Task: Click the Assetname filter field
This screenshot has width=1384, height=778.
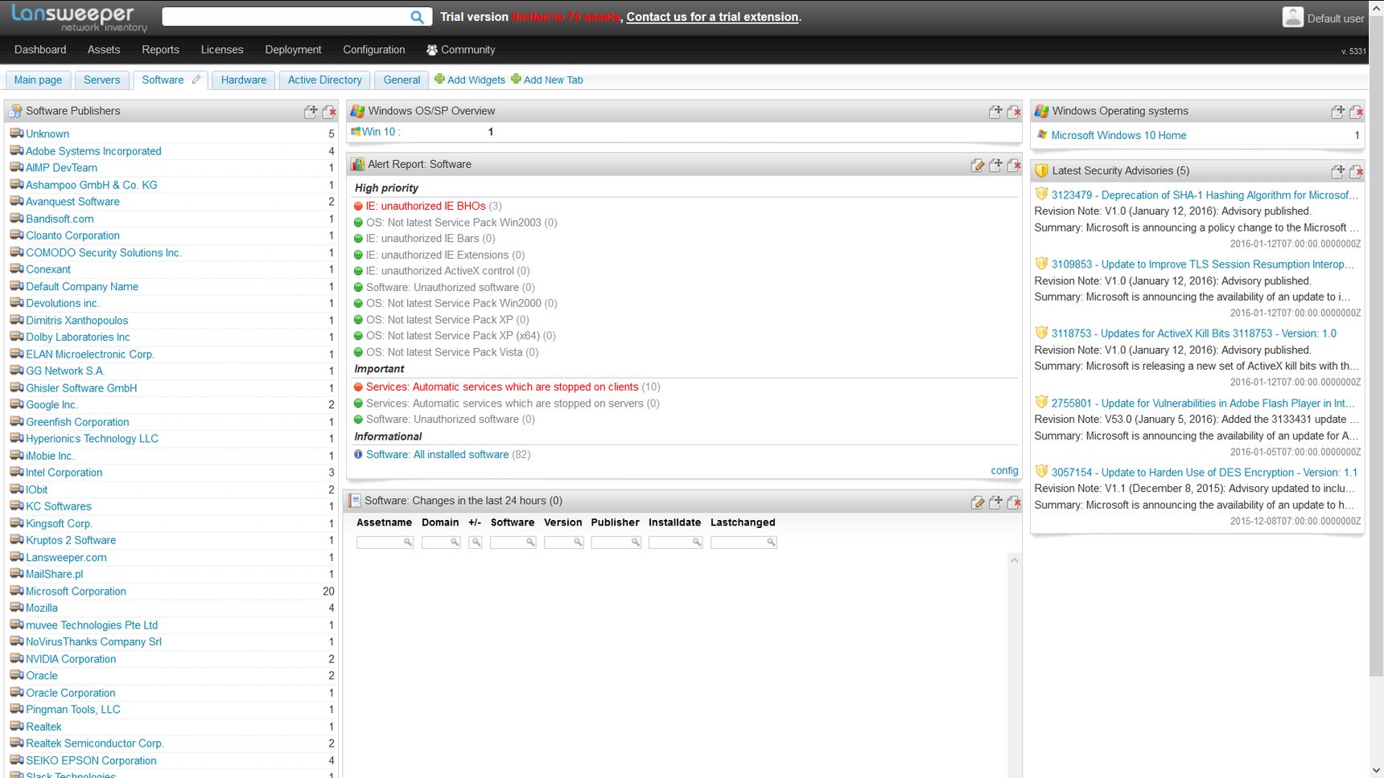Action: [385, 543]
